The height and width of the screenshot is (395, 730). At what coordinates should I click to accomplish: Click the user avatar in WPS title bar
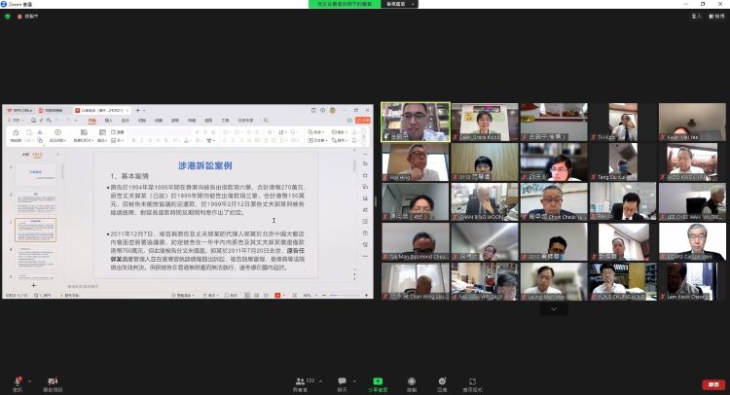click(x=333, y=110)
